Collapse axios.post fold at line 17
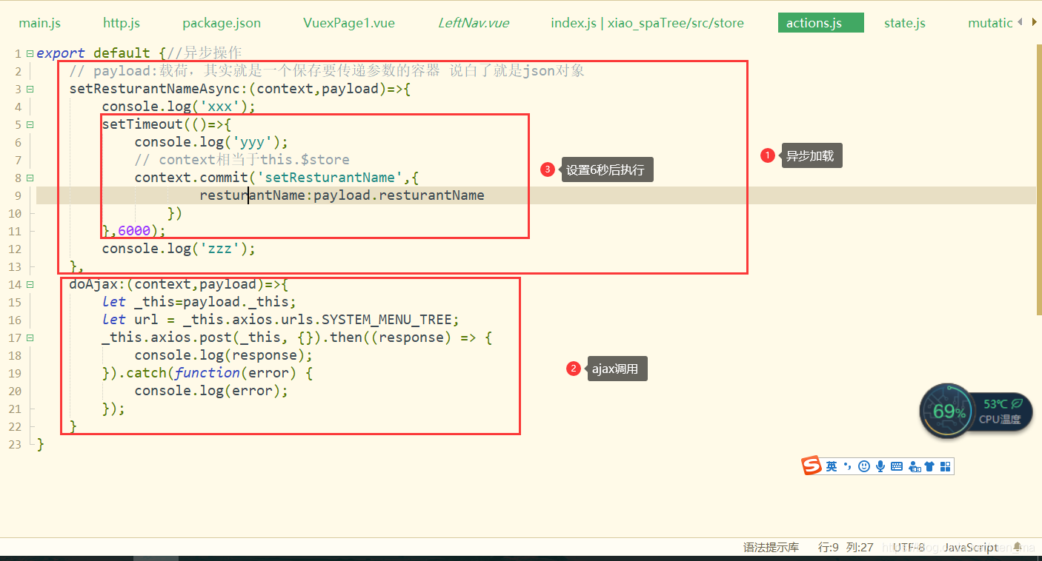1042x561 pixels. click(30, 337)
